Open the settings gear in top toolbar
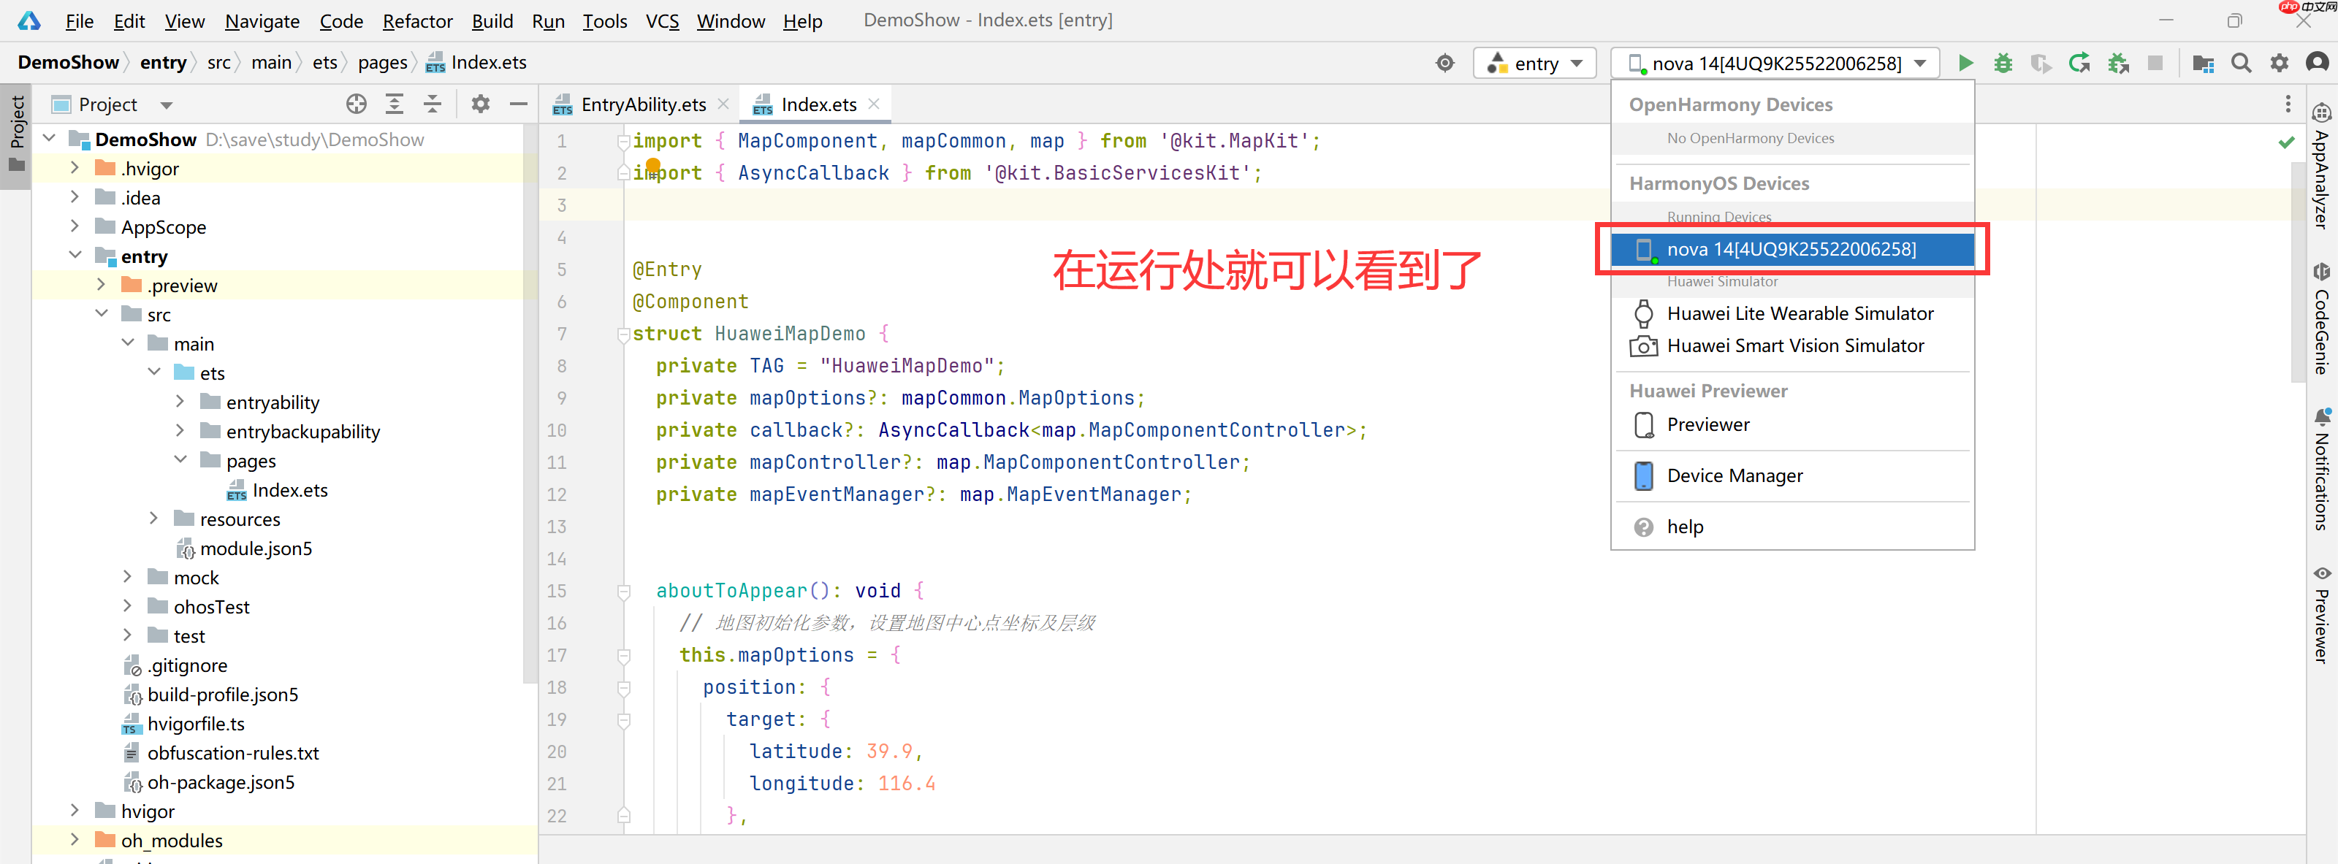The height and width of the screenshot is (864, 2338). [2279, 63]
